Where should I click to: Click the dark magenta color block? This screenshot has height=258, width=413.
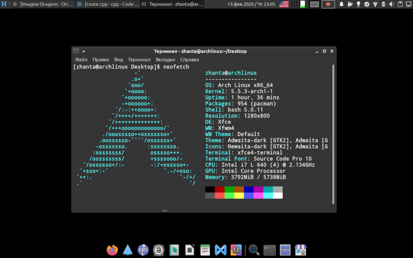pos(259,189)
